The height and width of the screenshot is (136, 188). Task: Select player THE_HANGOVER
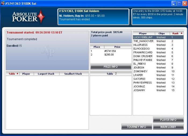pyautogui.click(x=158, y=41)
